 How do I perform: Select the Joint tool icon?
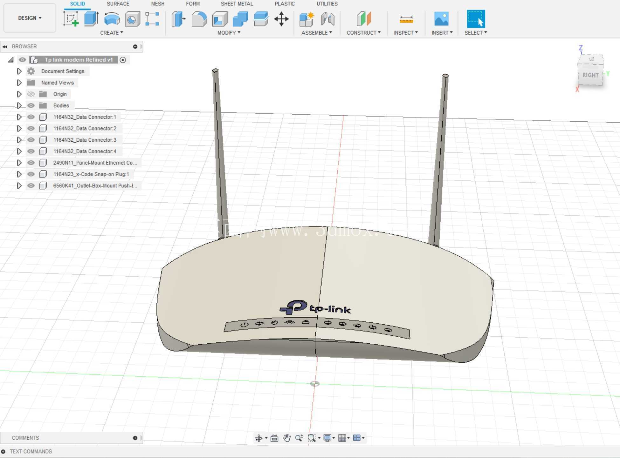coord(327,19)
